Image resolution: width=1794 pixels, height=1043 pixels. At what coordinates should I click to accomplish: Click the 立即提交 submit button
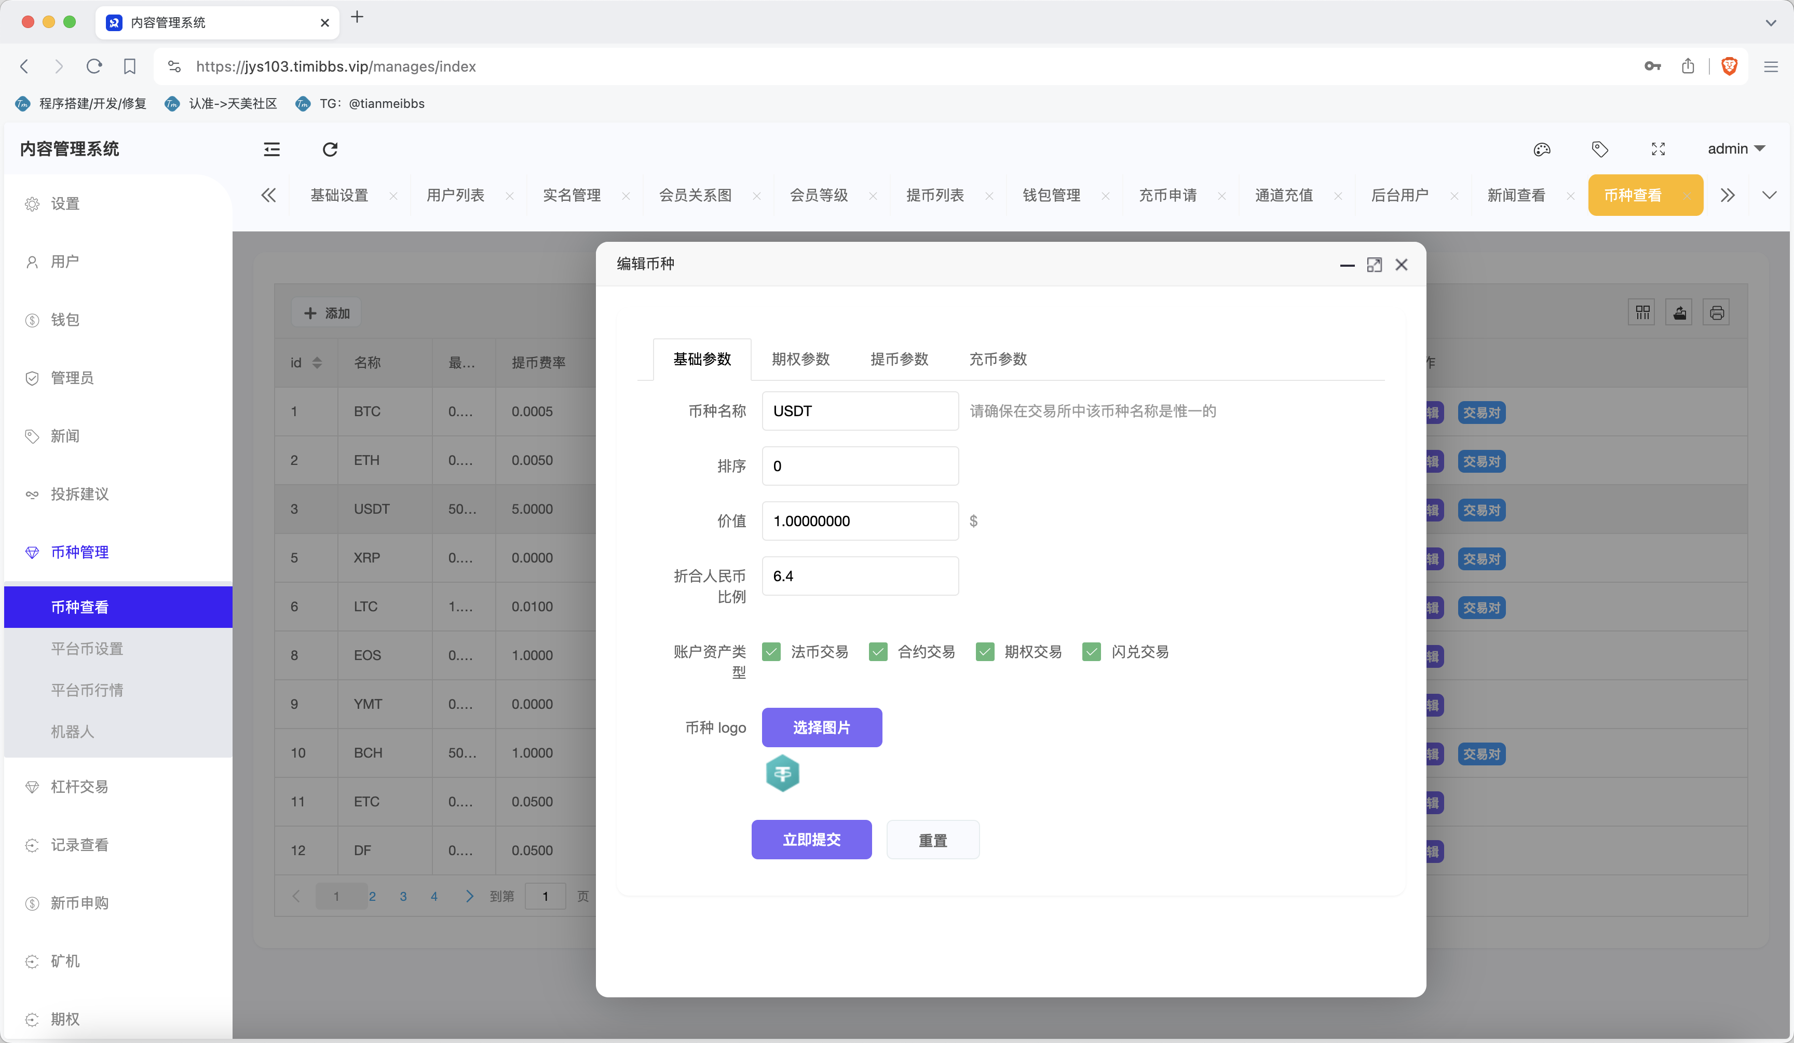(811, 840)
